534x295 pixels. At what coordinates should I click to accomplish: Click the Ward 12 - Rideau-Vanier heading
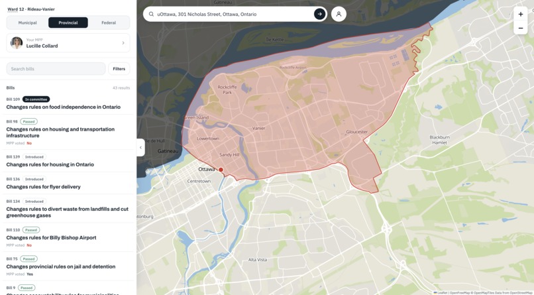click(x=31, y=9)
